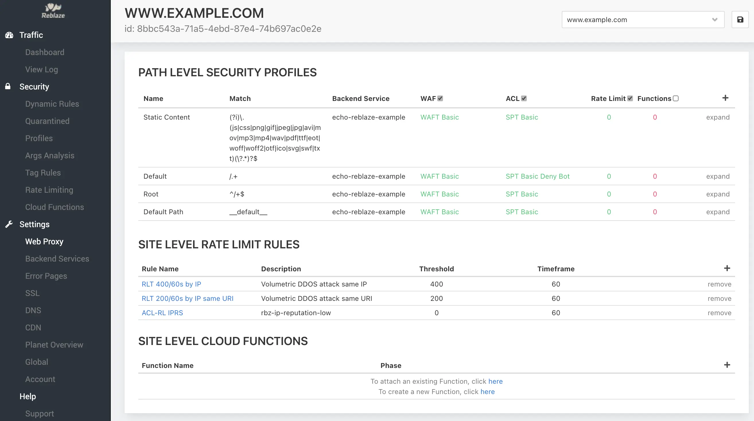Click the rbz-ip-reputation-low description
Screen dimensions: 754x421
coord(296,313)
